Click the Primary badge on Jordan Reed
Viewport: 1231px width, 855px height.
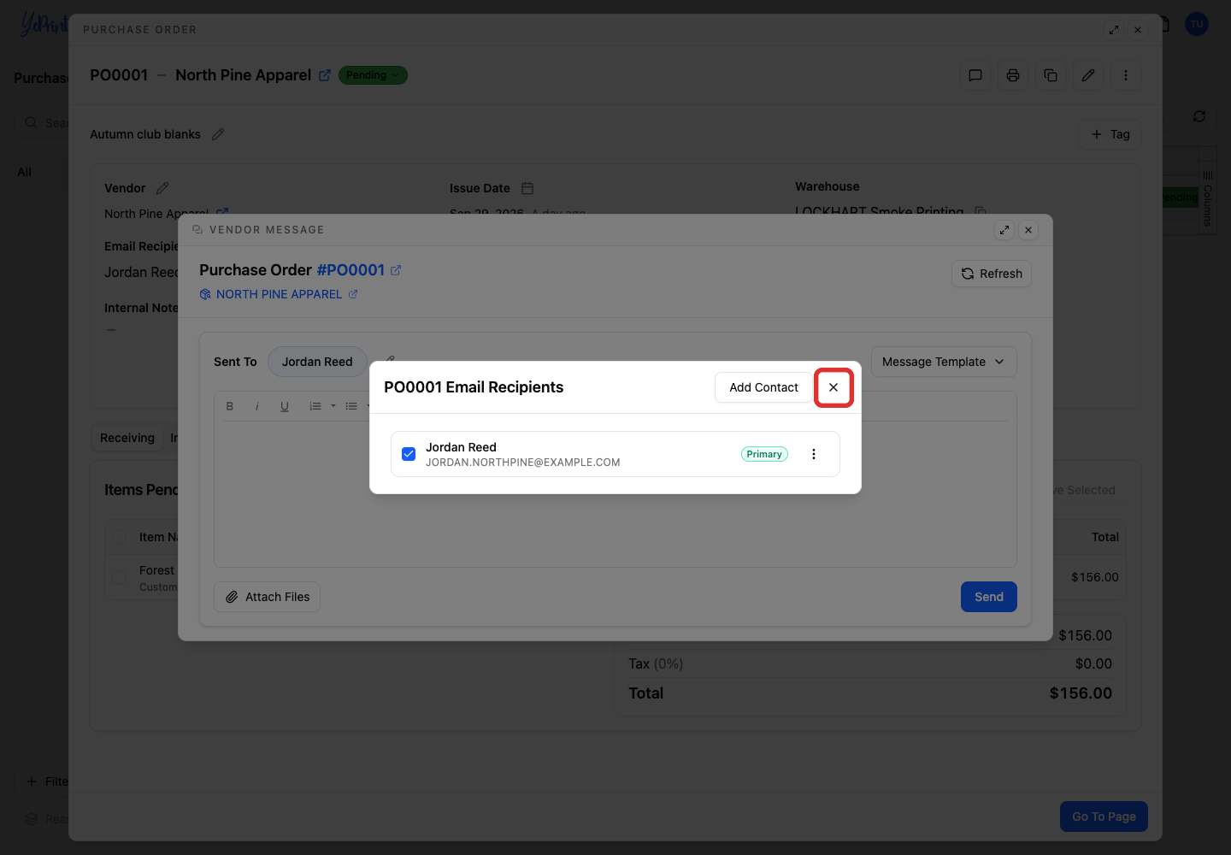pyautogui.click(x=764, y=454)
